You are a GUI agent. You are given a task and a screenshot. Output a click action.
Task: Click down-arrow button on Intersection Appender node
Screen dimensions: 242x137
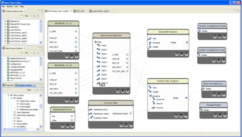127,91
